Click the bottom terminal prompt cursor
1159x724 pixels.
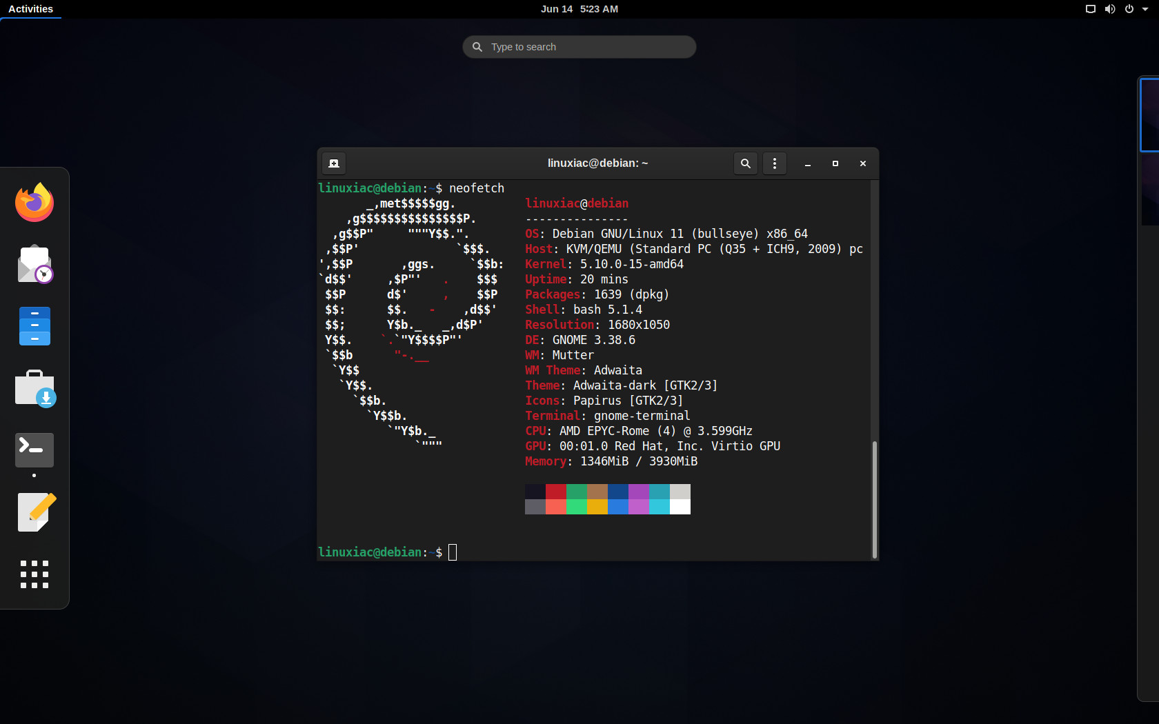click(453, 552)
